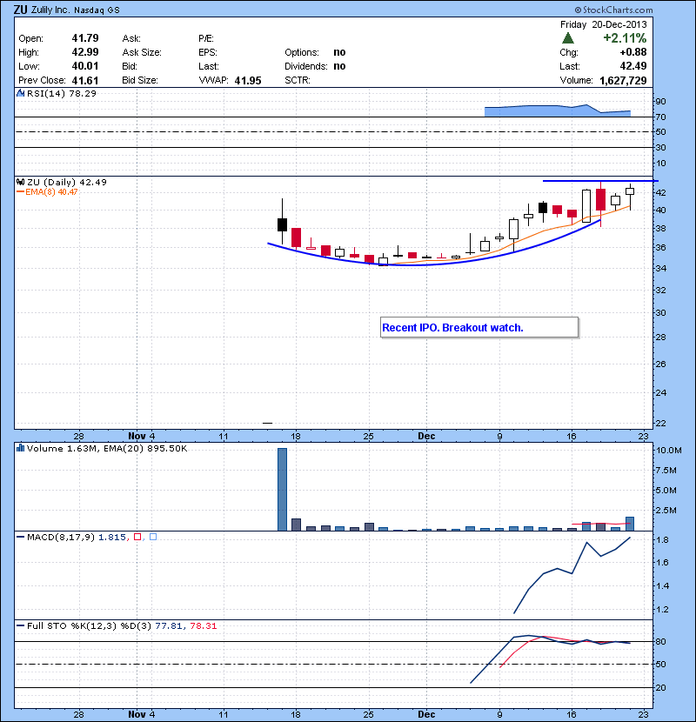Click the blue MACD histogram square marker

tap(153, 537)
